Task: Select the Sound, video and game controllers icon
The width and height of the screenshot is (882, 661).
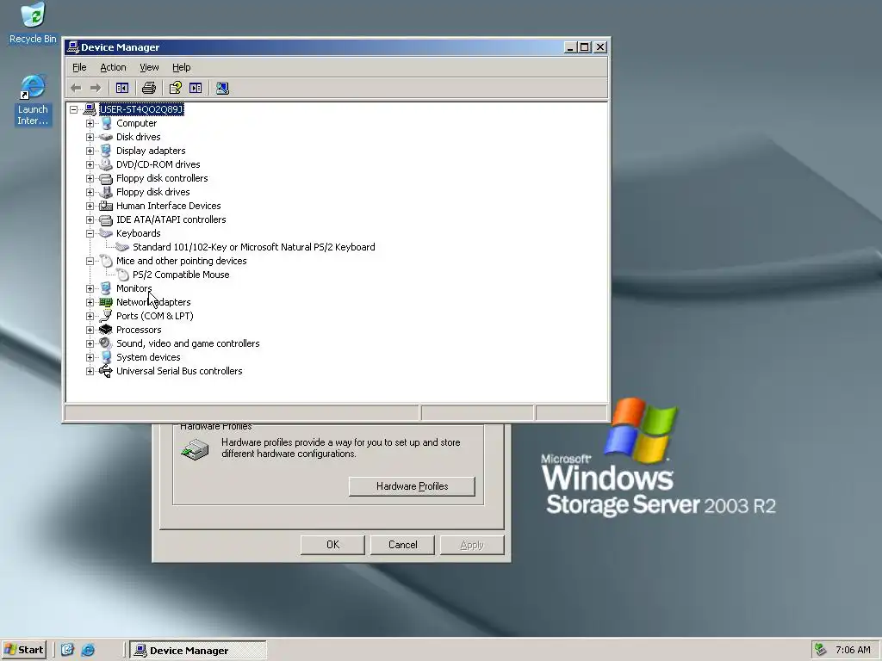Action: (106, 343)
